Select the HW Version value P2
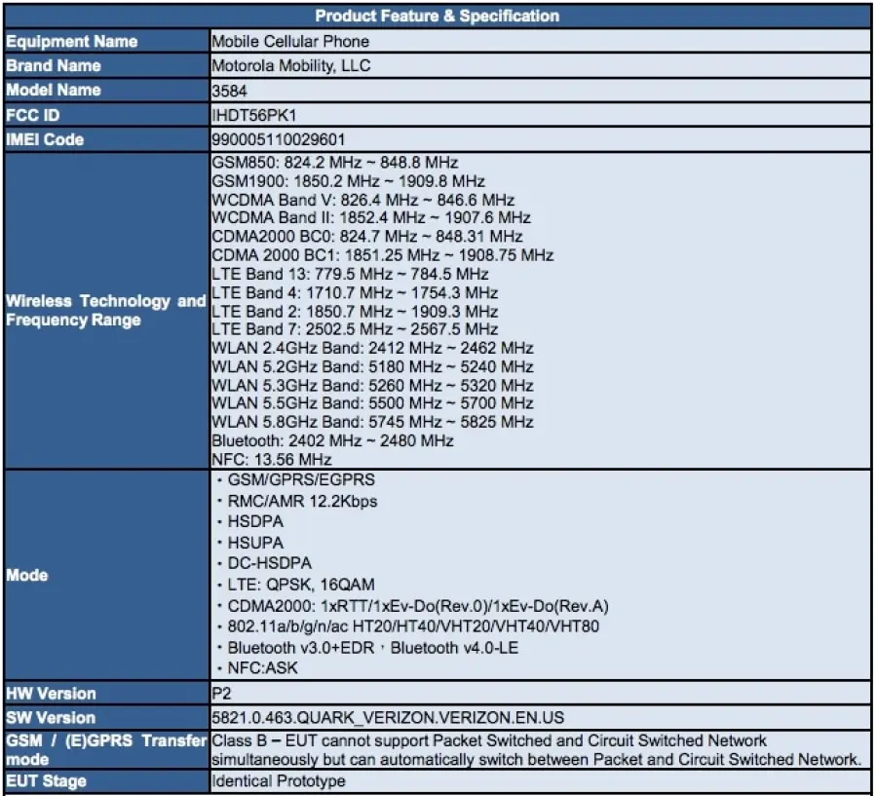The width and height of the screenshot is (877, 796). (221, 693)
